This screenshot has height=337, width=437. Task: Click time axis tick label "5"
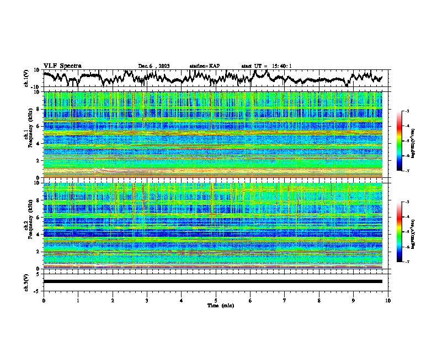tap(216, 301)
